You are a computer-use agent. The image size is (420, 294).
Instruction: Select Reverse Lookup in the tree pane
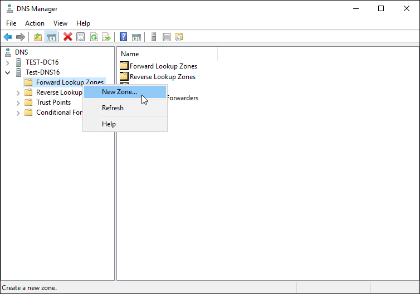pos(59,92)
